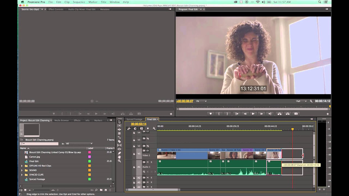Open the Clip menu
This screenshot has width=349, height=196.
[67, 2]
